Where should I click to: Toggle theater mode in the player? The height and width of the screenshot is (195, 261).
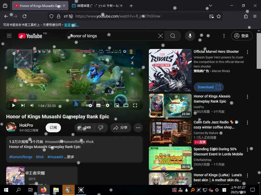click(126, 105)
